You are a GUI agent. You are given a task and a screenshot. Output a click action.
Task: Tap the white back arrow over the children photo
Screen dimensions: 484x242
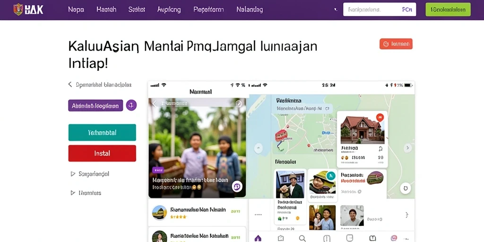click(155, 104)
